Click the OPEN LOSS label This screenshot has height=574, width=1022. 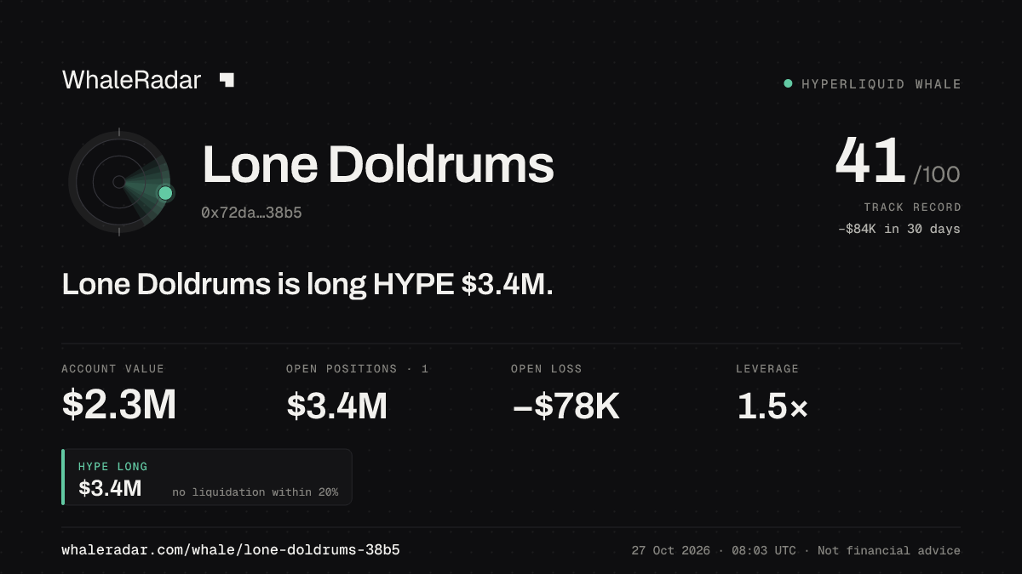click(547, 369)
